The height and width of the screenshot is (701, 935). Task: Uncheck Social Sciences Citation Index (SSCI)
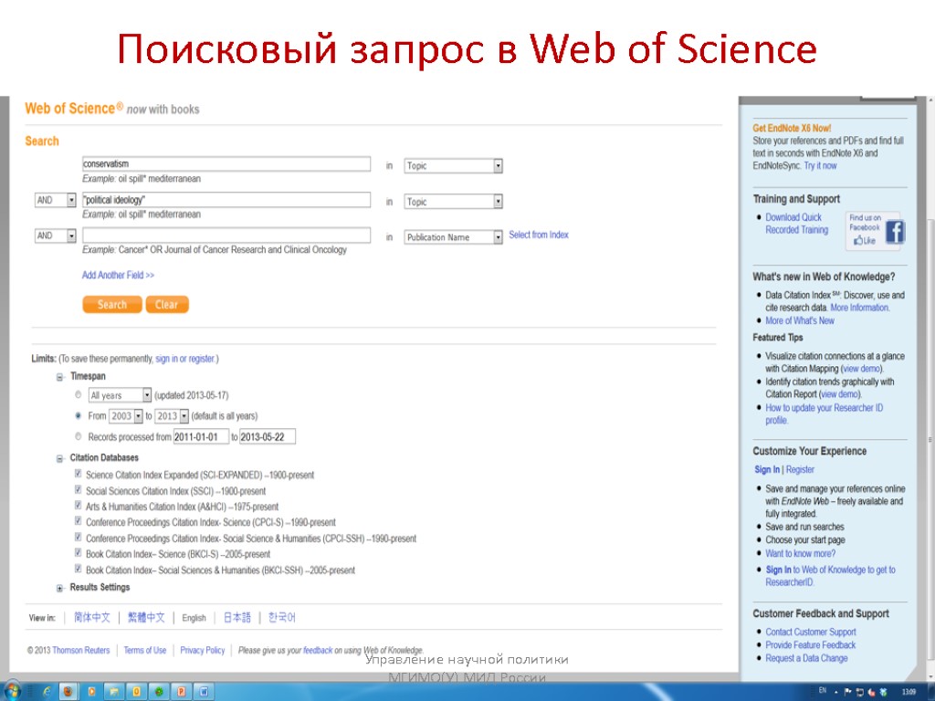[x=79, y=489]
